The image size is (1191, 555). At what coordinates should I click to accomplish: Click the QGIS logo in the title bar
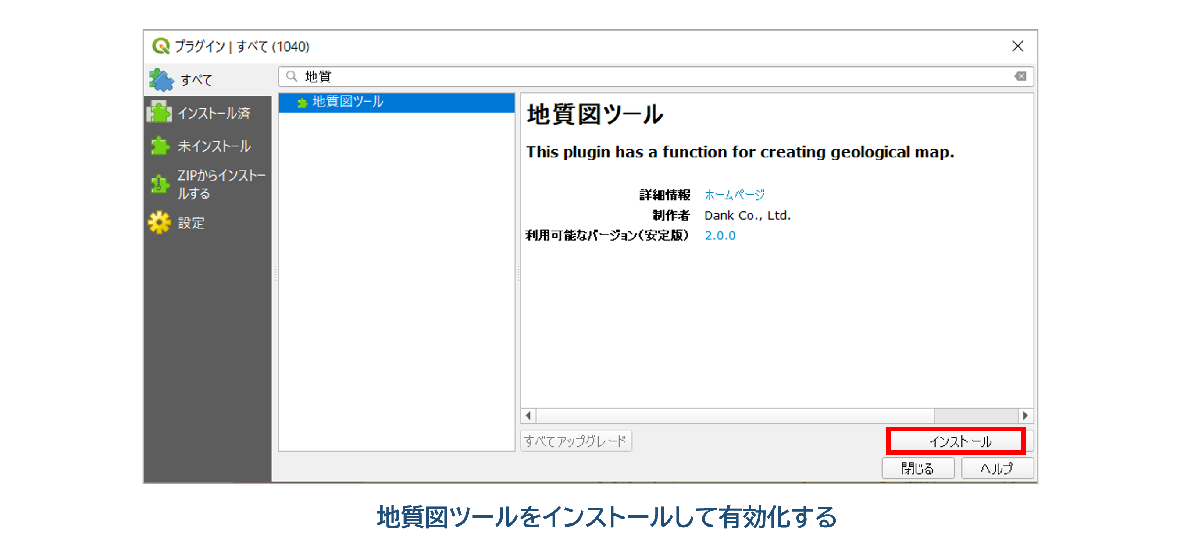point(161,46)
